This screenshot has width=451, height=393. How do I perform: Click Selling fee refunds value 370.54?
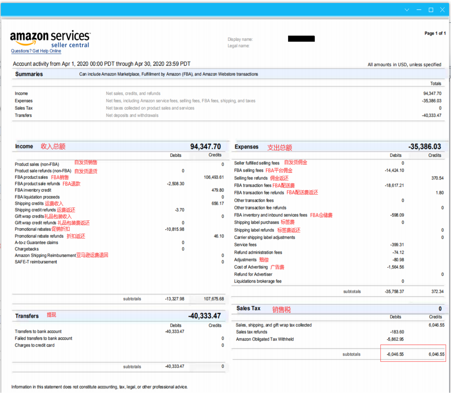click(x=437, y=178)
